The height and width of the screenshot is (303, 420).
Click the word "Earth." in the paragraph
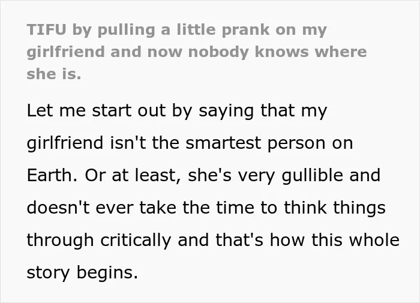[52, 175]
